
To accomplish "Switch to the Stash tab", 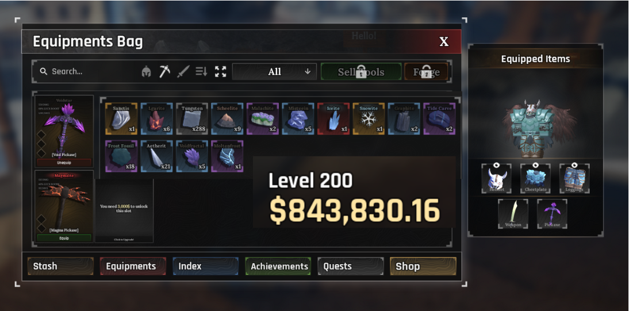I will (60, 267).
